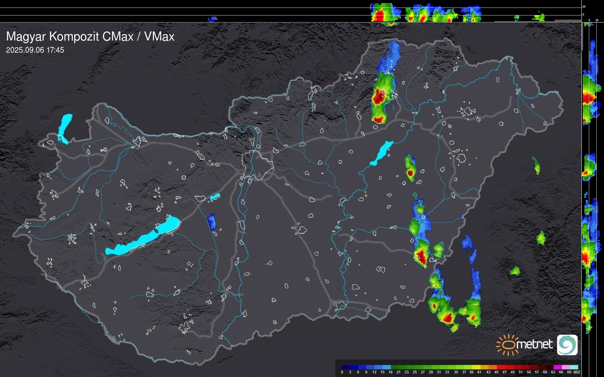Click the elongated cyan Tisza lake

382,153
